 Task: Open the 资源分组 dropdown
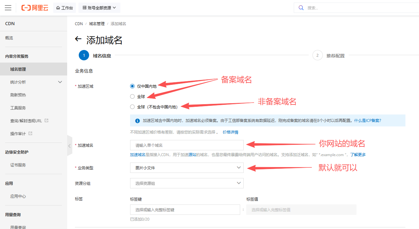(187, 183)
